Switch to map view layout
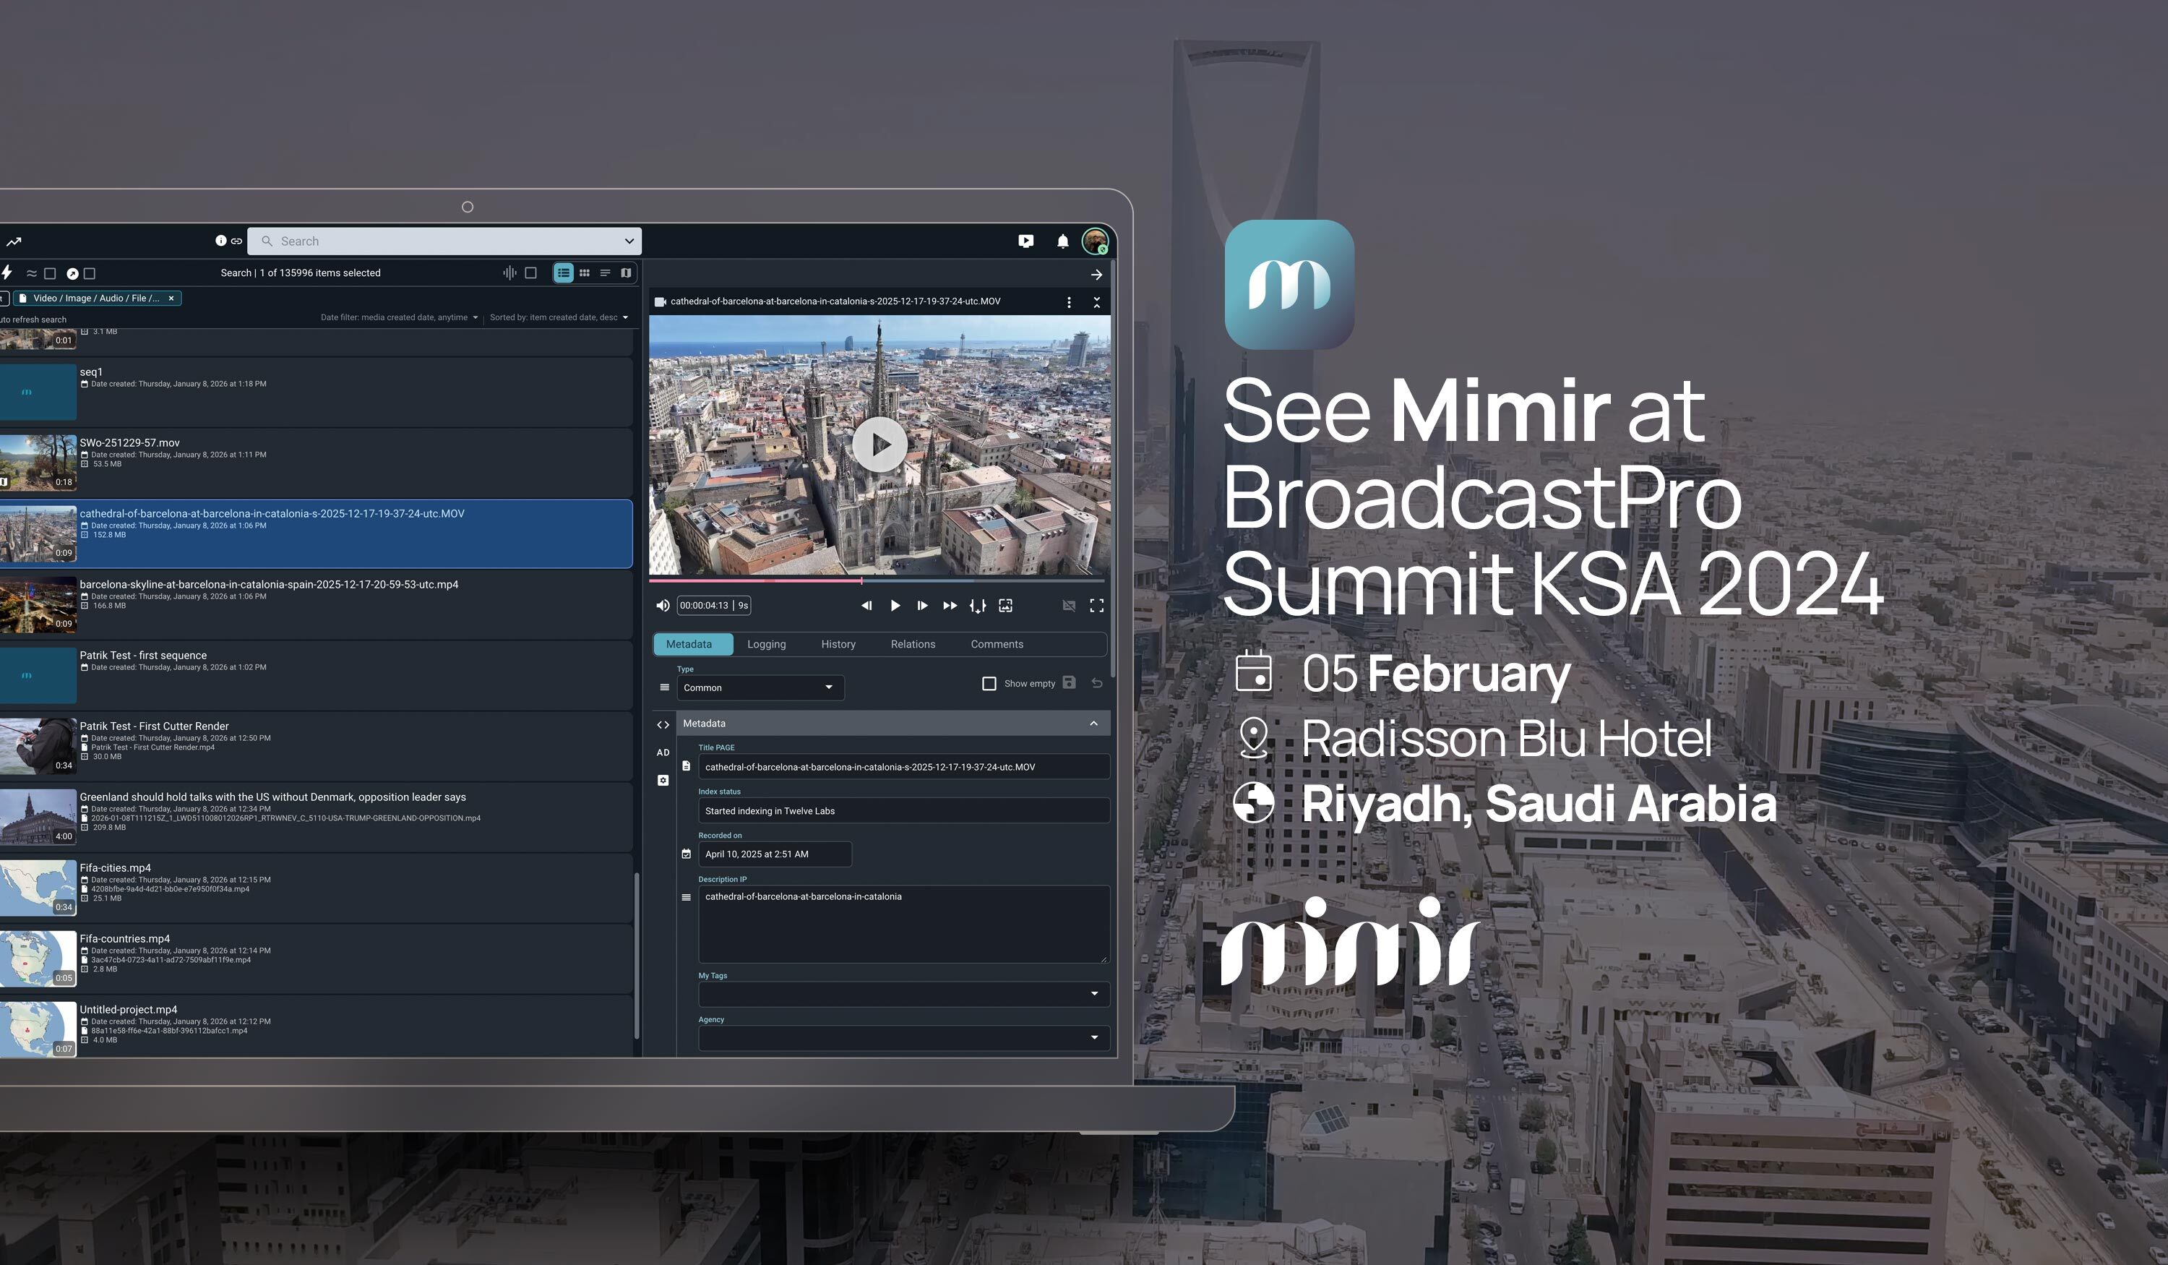The width and height of the screenshot is (2168, 1265). [x=627, y=273]
